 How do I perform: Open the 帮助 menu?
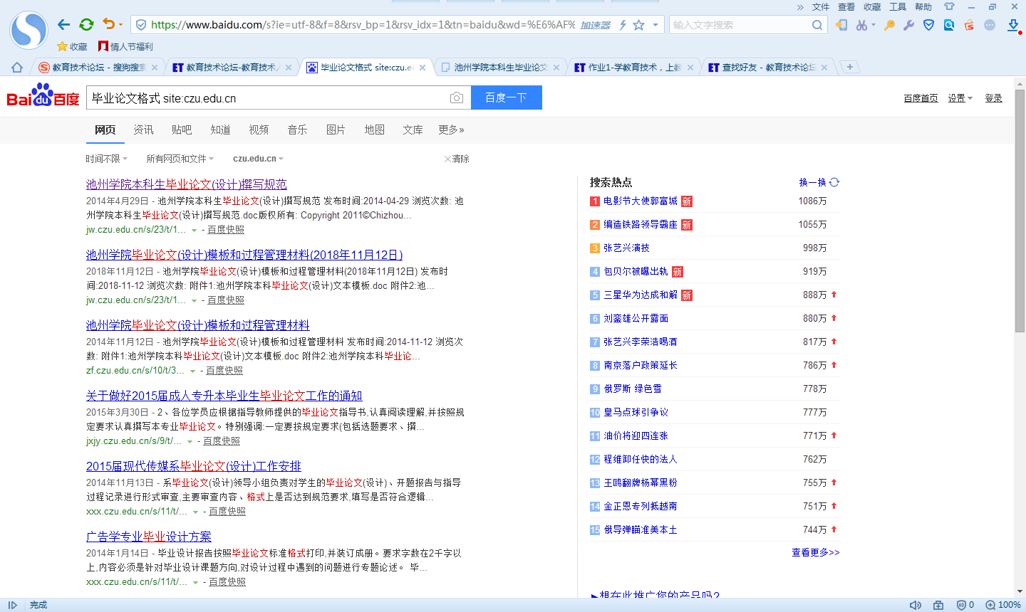(923, 7)
